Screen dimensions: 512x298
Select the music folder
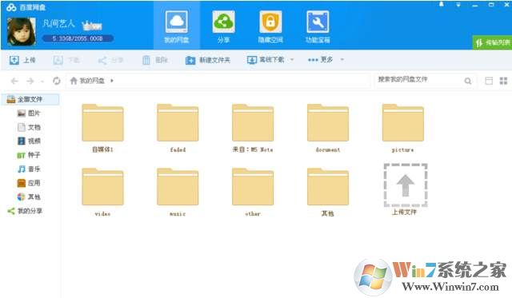[178, 192]
